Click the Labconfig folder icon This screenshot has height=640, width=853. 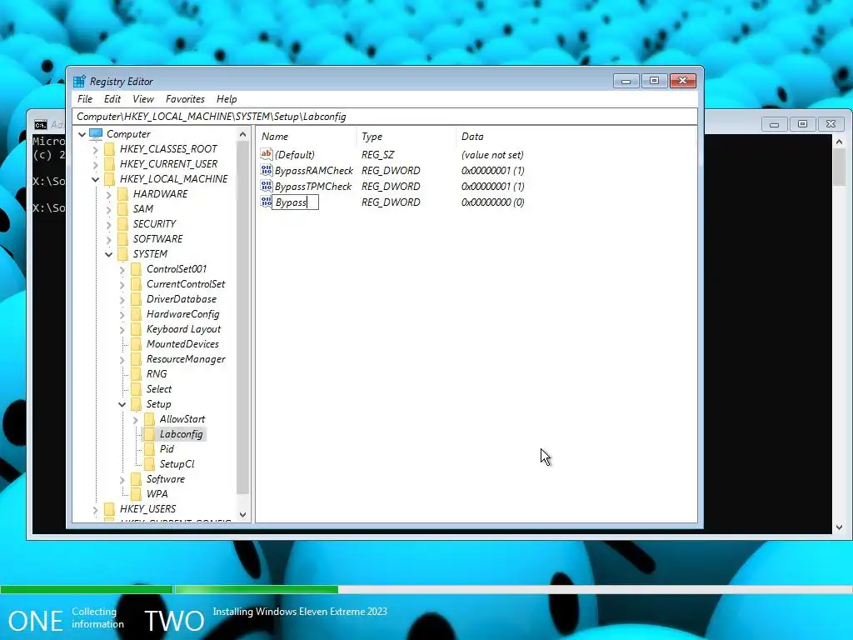[150, 434]
